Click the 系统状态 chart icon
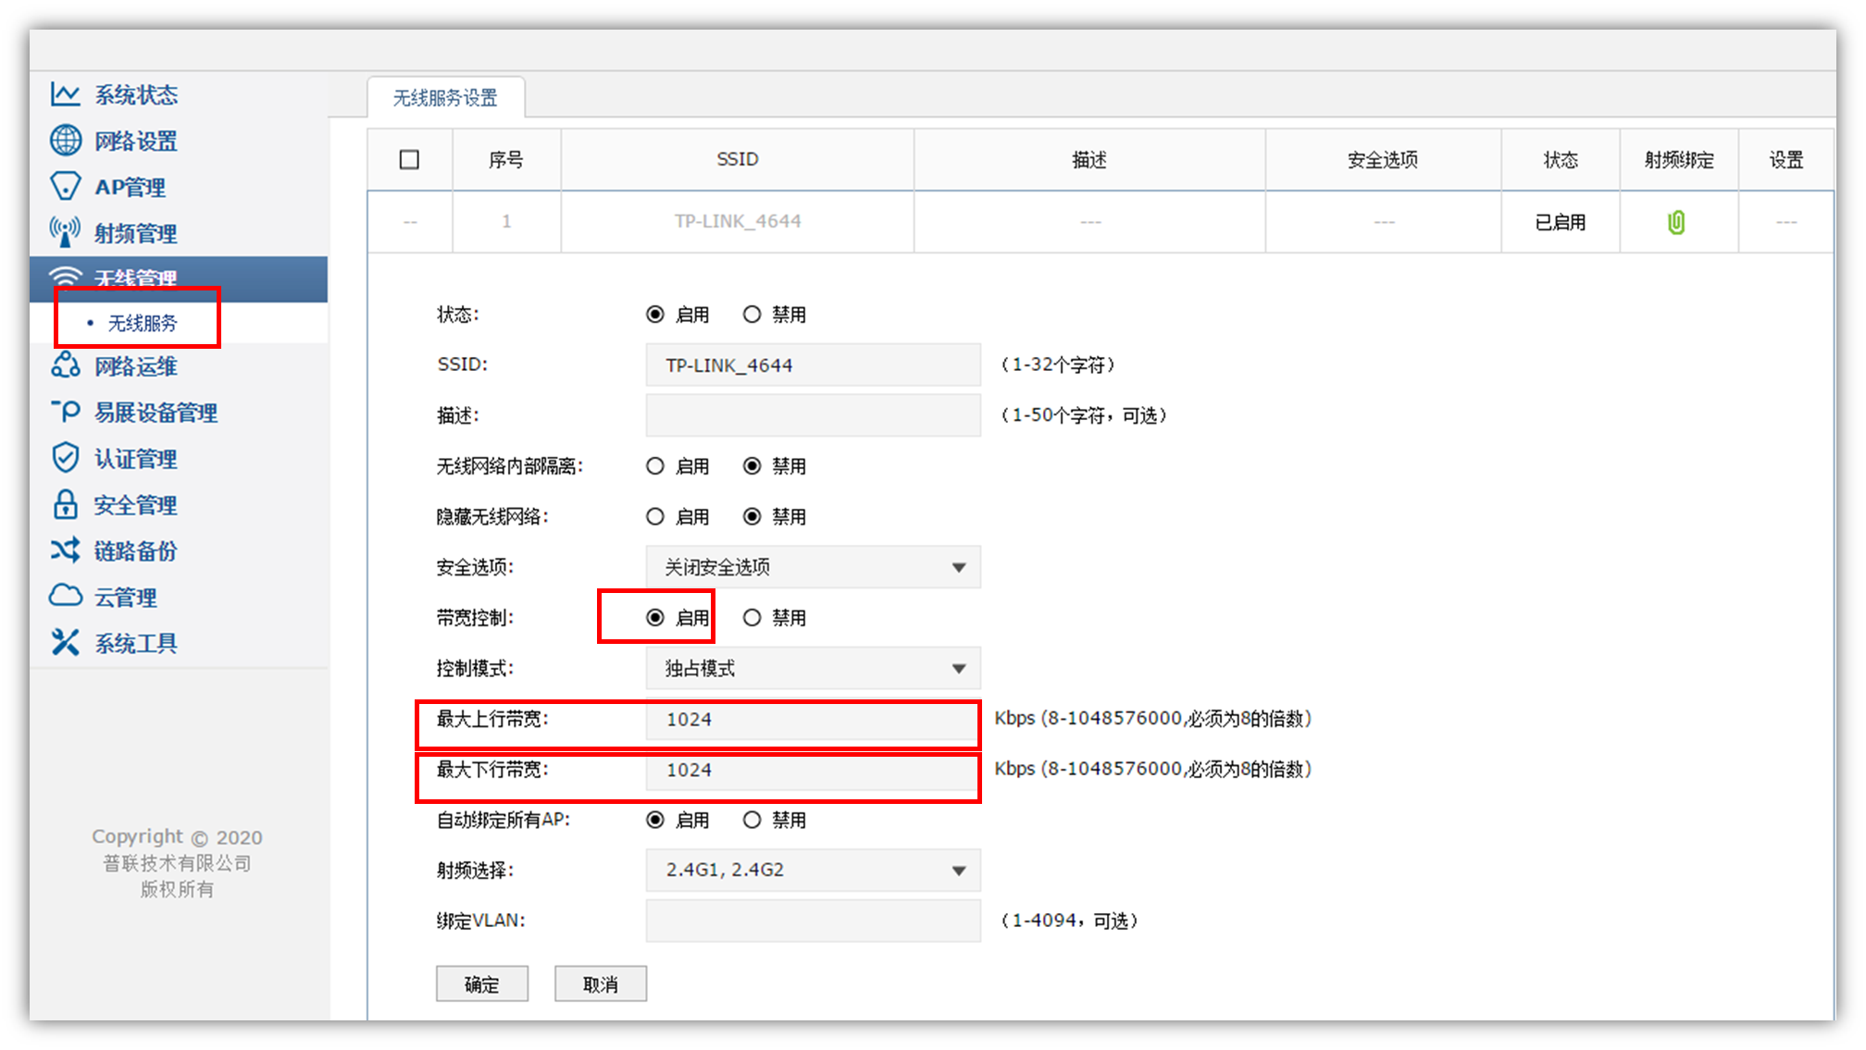Screen dimensions: 1866x1050 pyautogui.click(x=65, y=94)
